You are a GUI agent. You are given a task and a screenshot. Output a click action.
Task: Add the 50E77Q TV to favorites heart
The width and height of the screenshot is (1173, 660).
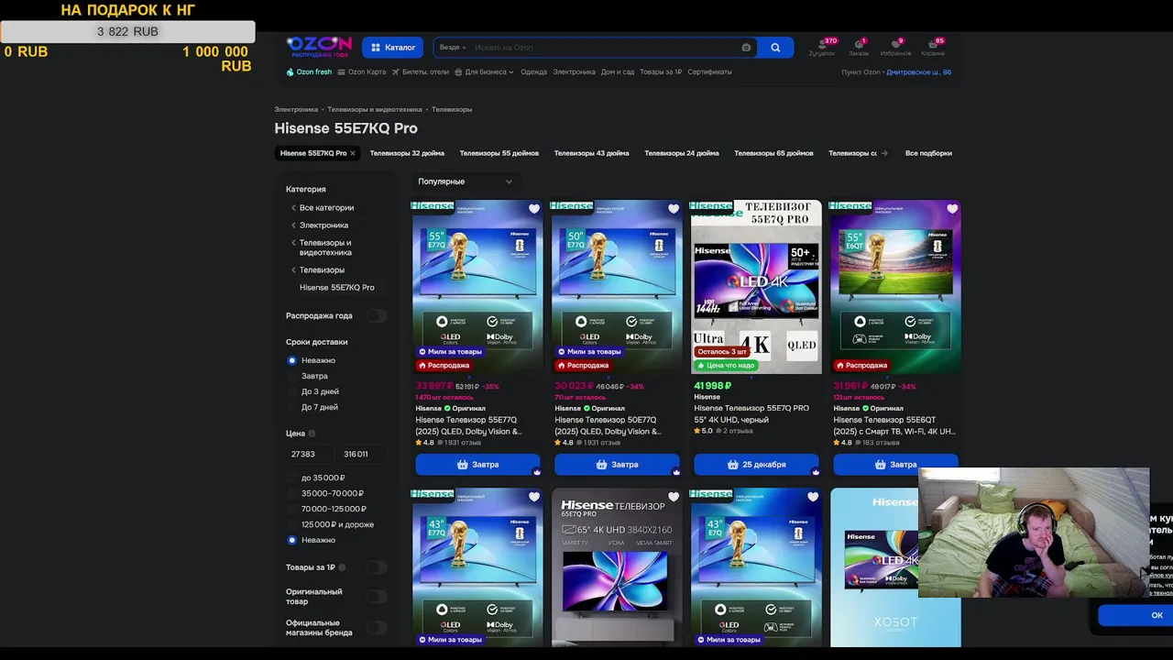pyautogui.click(x=674, y=209)
